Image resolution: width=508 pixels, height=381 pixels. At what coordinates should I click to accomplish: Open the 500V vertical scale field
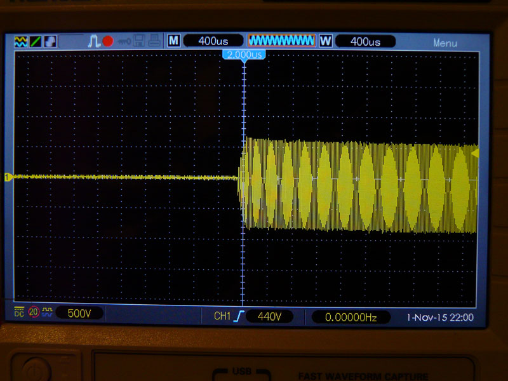[x=80, y=312]
